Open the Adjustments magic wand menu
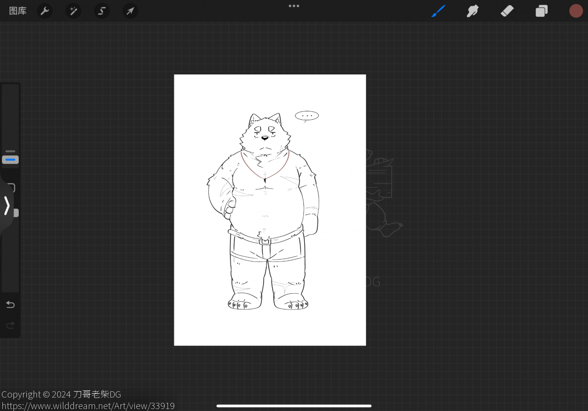 tap(73, 11)
